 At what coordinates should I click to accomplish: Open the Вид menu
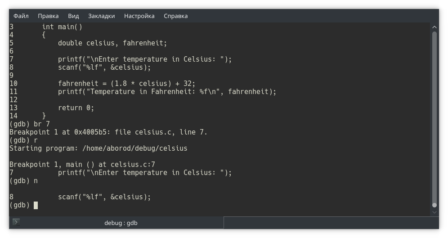73,16
